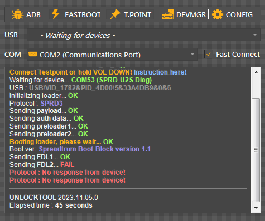265x221 pixels.
Task: Click 'COM53 (SPRD U2S Diag)' log text
Action: 112,80
